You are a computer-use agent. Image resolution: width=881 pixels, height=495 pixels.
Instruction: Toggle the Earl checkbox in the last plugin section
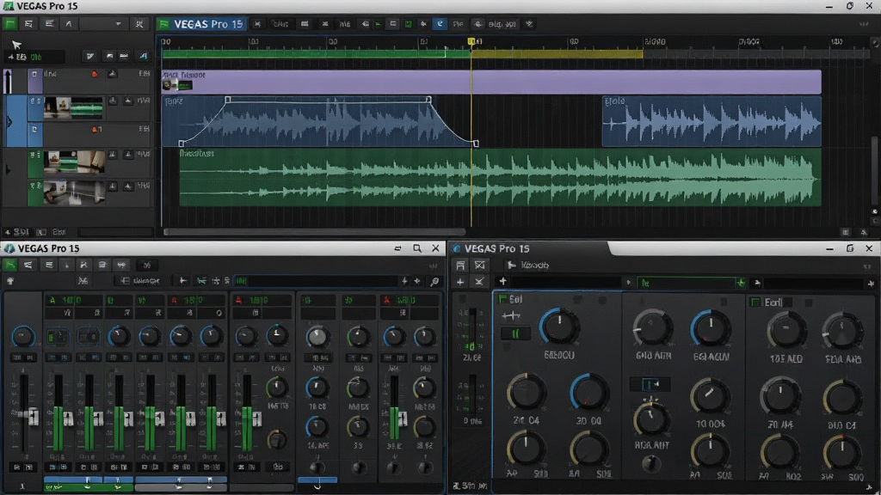(755, 302)
